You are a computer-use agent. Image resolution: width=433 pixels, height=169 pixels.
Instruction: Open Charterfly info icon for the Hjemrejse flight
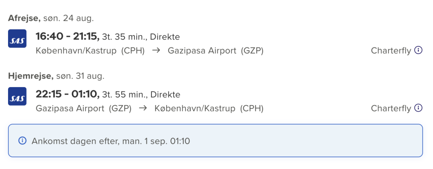(418, 108)
